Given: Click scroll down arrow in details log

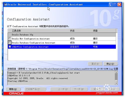Looking at the screenshot, I should click(x=116, y=83).
